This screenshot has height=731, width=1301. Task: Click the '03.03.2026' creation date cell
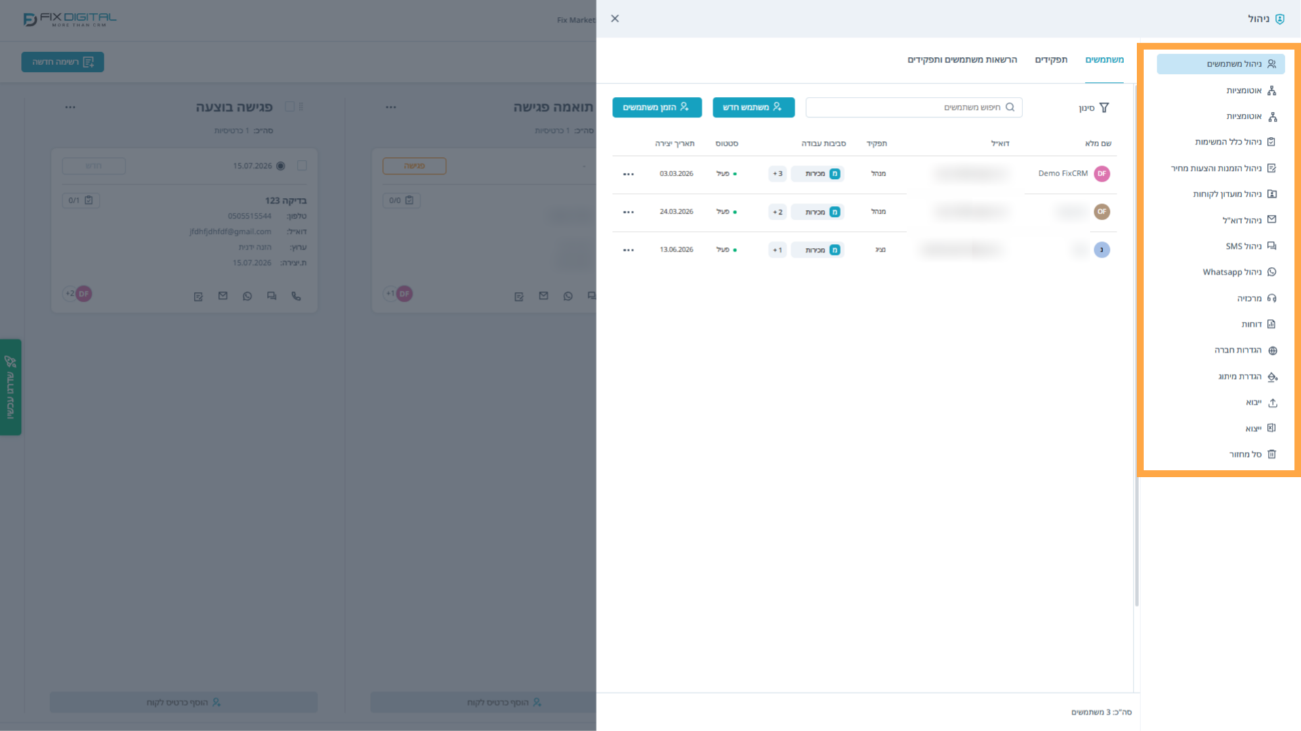676,174
